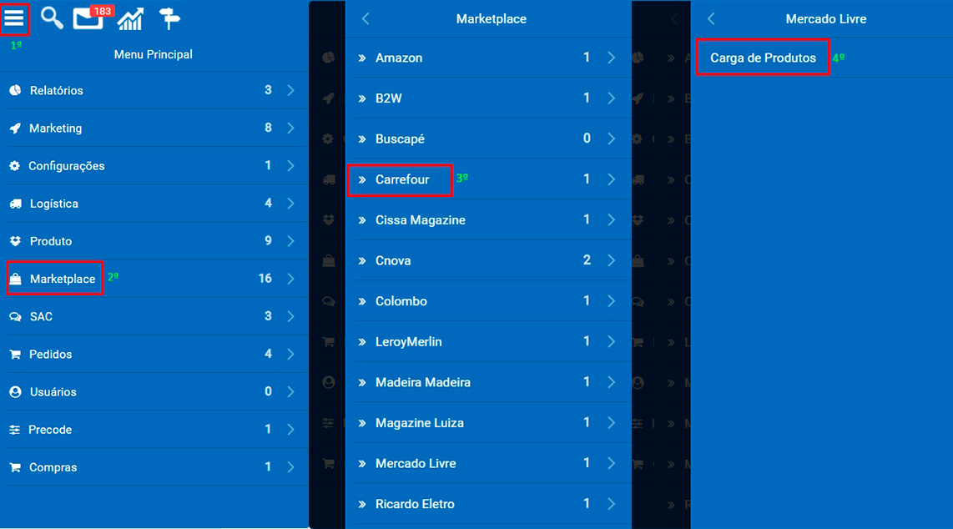
Task: Click the magnifying glass search icon
Action: point(52,18)
